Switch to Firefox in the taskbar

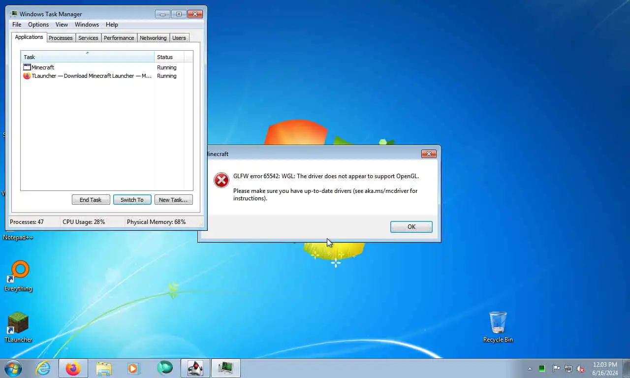point(73,368)
